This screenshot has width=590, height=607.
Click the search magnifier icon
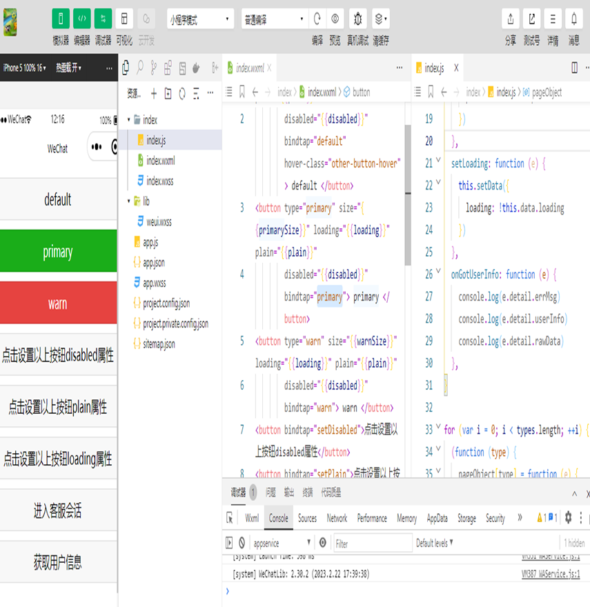[x=140, y=68]
